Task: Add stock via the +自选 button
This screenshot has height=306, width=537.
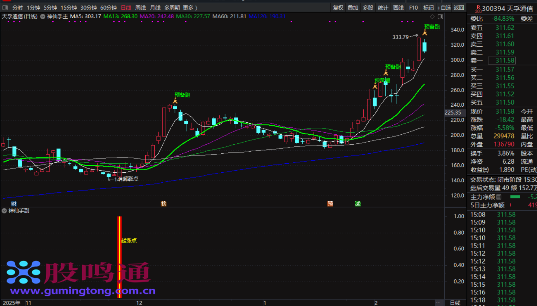Action: (x=444, y=8)
